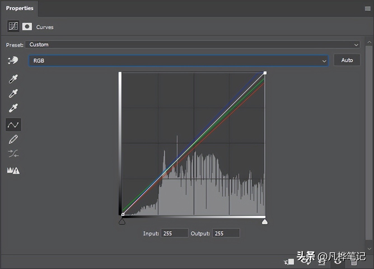The height and width of the screenshot is (269, 374).
Task: Open the Properties panel hamburger menu
Action: [x=368, y=9]
